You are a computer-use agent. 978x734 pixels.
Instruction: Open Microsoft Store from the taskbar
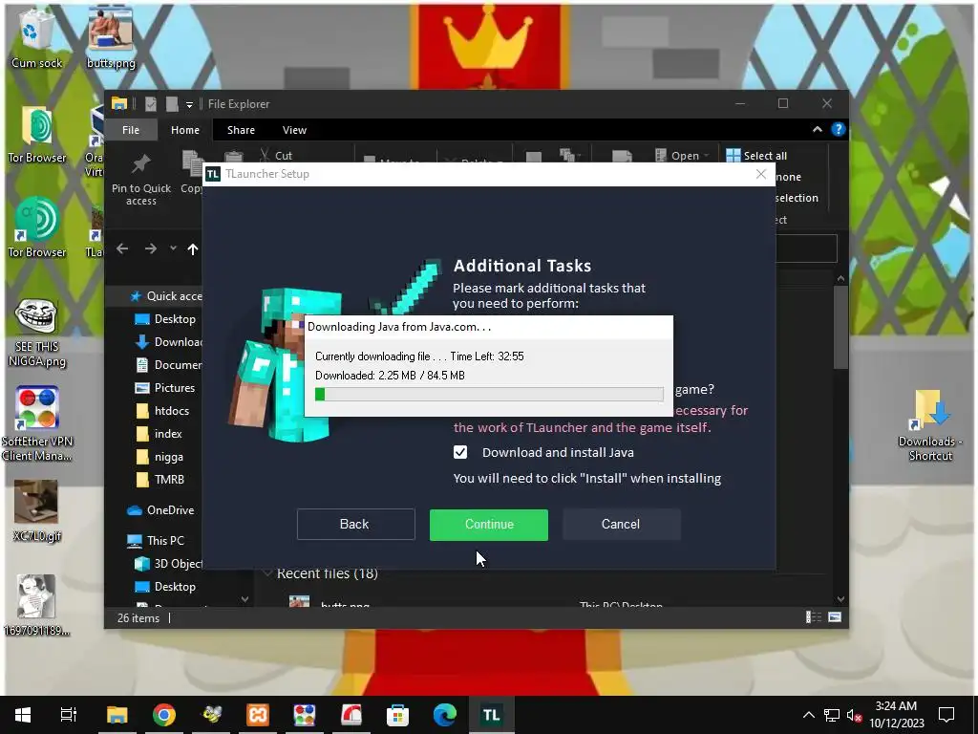[x=397, y=715]
